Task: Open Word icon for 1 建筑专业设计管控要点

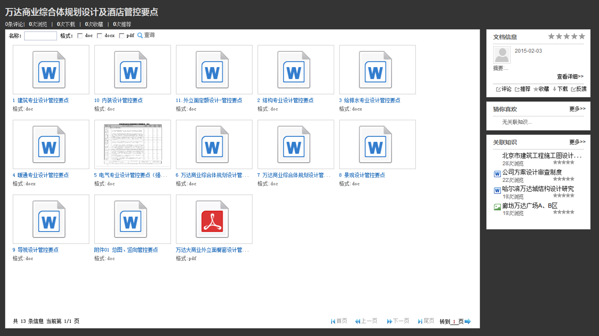Action: [x=49, y=70]
